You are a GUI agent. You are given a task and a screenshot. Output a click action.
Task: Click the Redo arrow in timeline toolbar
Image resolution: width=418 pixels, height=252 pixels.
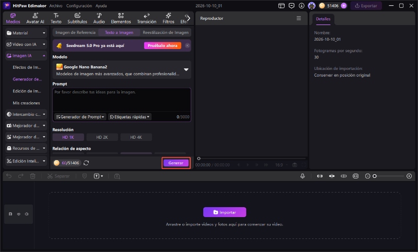click(20, 176)
